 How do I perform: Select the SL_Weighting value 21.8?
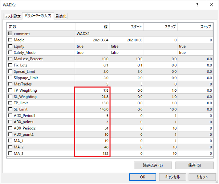92,96
